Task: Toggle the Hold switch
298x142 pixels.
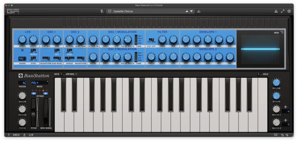Action: [x=260, y=74]
